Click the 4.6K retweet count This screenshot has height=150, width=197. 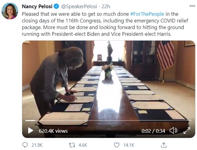coord(82,145)
